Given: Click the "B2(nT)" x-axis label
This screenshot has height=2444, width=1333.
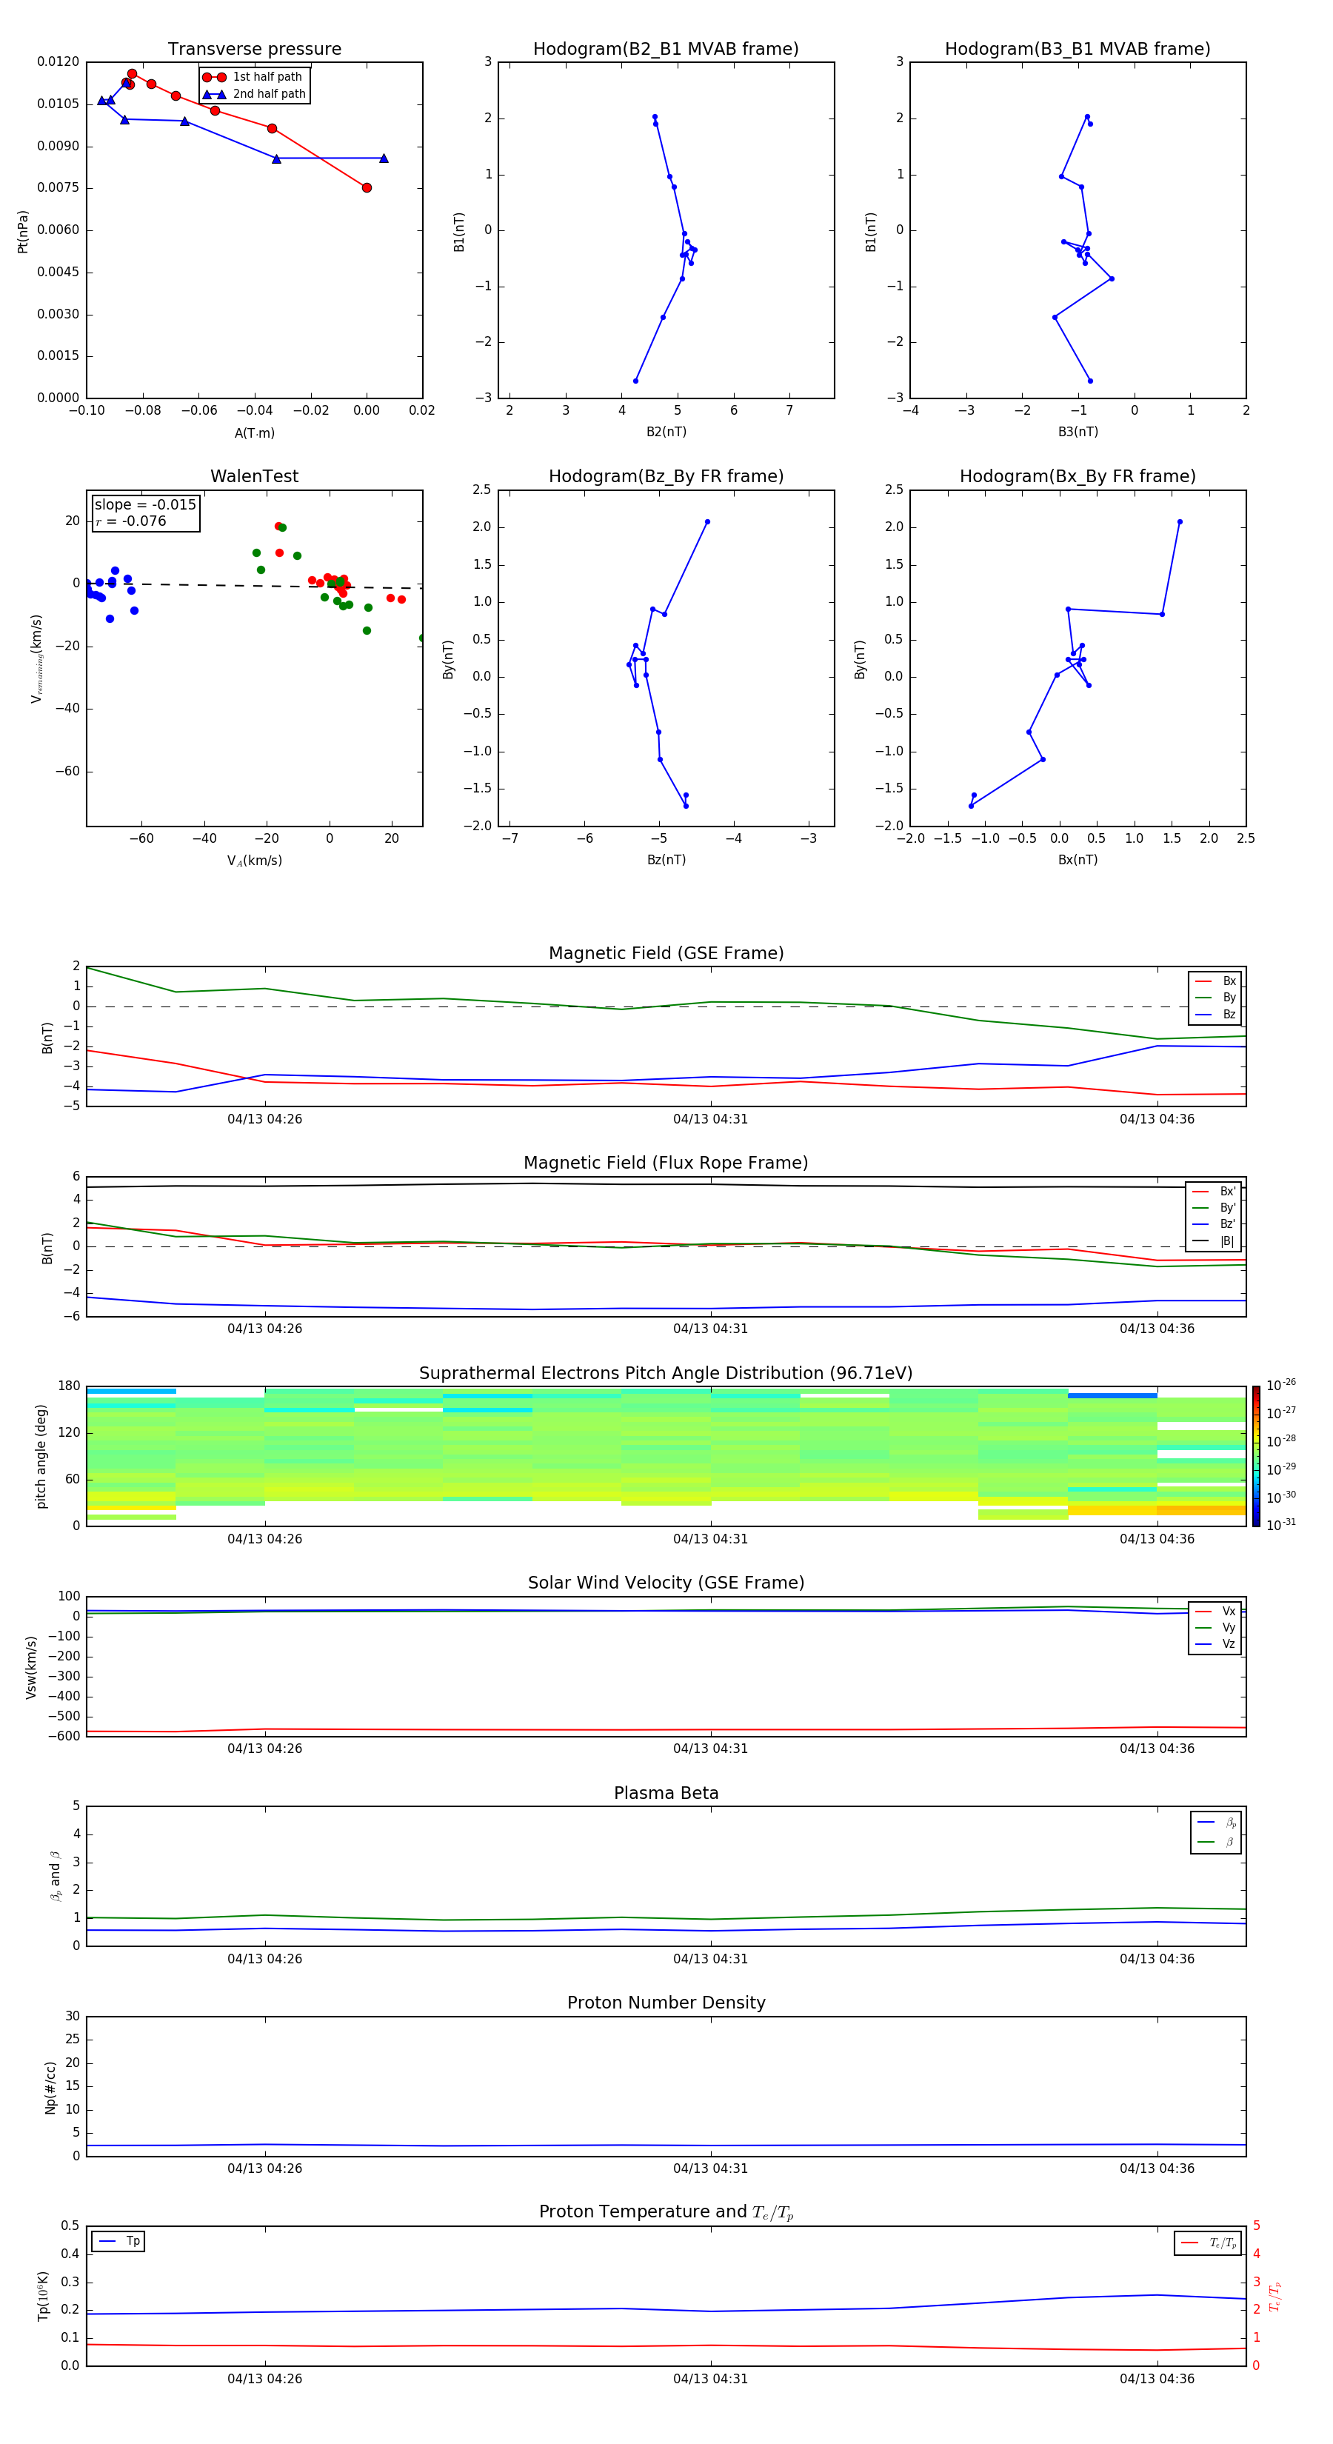Looking at the screenshot, I should pyautogui.click(x=666, y=432).
